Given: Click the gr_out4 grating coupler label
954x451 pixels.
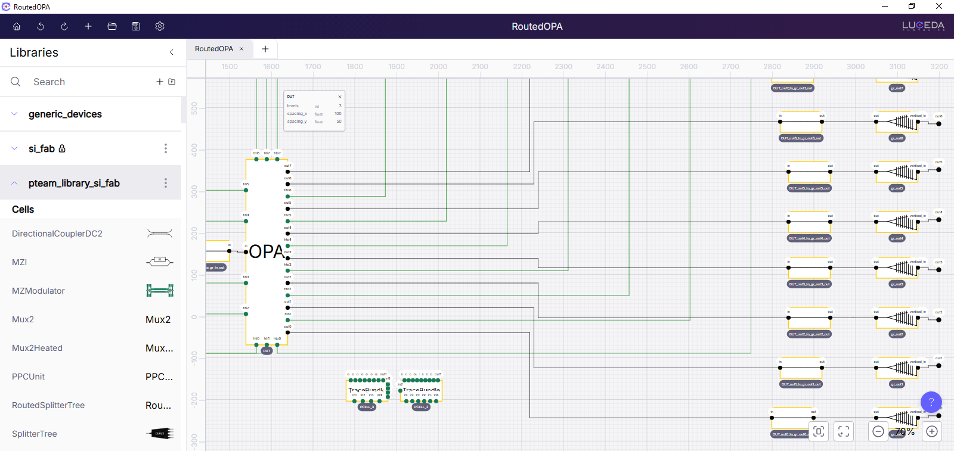Looking at the screenshot, I should coord(897,238).
